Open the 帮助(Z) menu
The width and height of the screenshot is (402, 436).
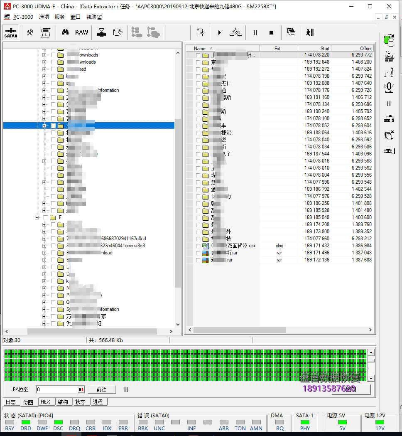[x=94, y=17]
